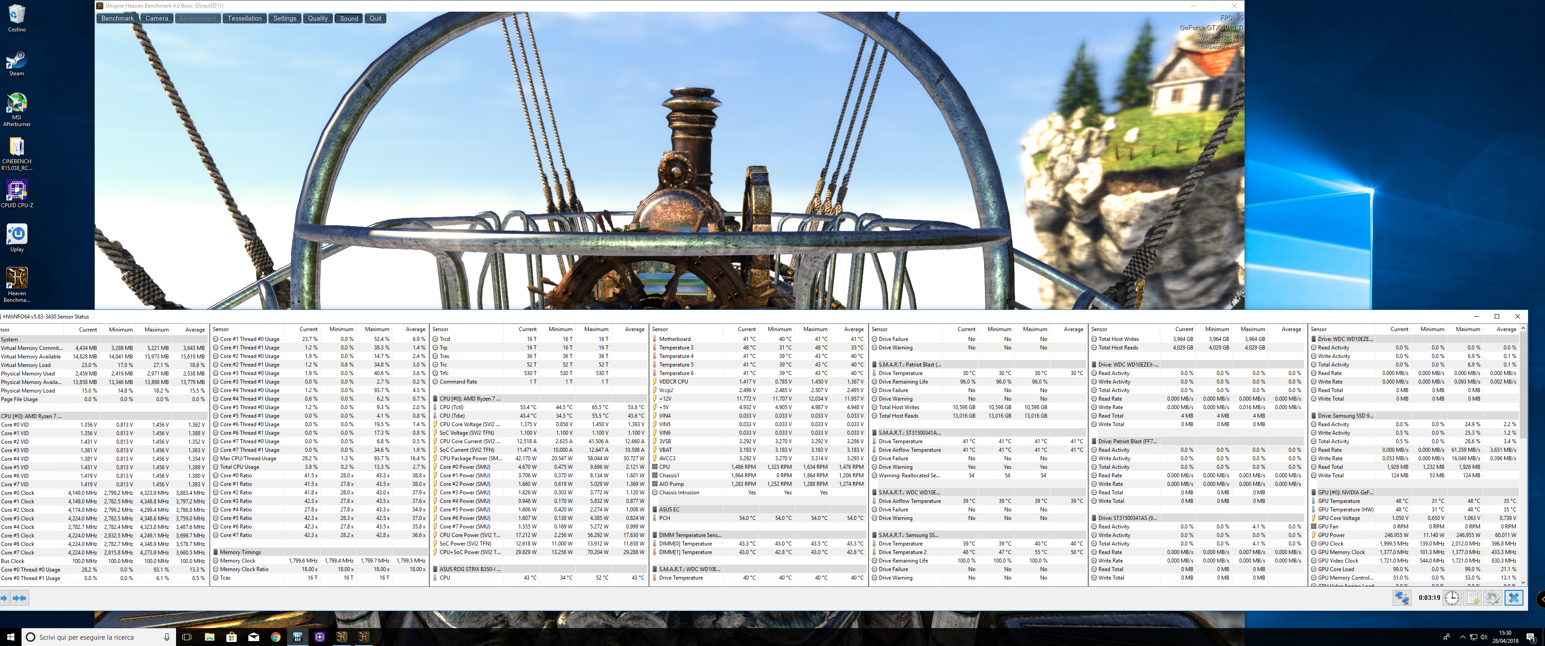Click the blue X close-sensors icon
The image size is (1545, 646).
(1514, 598)
